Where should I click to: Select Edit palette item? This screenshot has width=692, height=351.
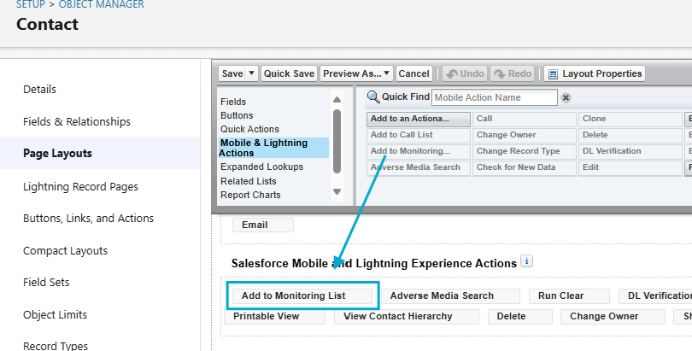coord(630,168)
